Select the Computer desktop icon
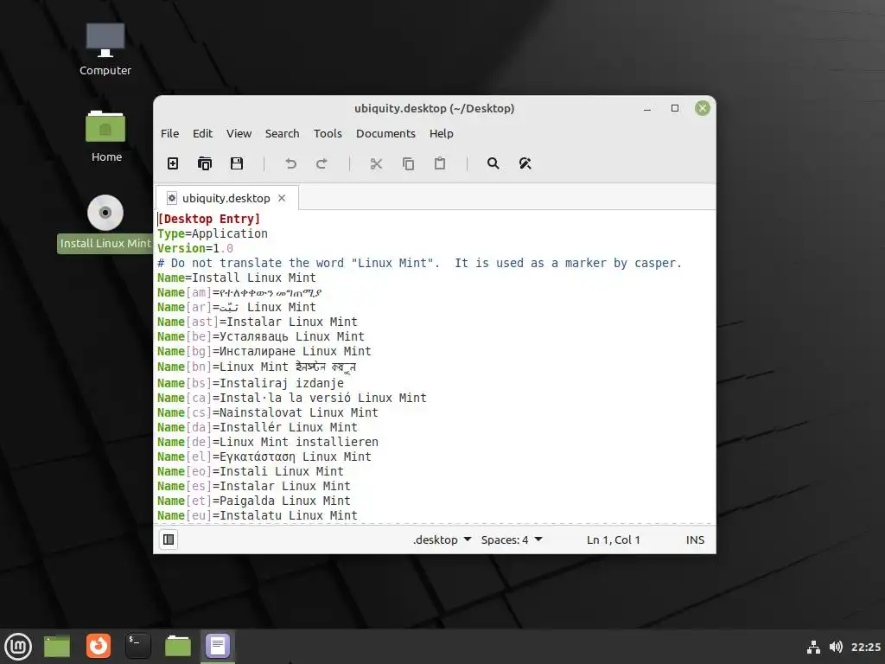Screen dimensions: 885x664 point(105,49)
